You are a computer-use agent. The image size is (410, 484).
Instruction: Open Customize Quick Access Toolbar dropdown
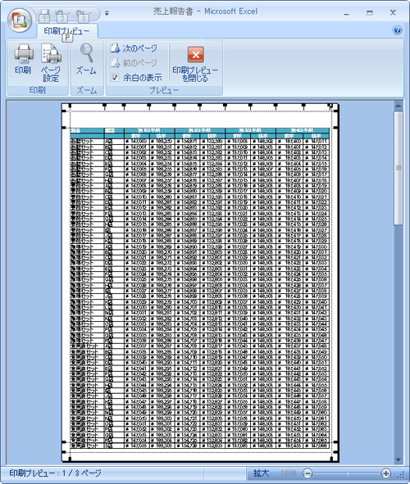click(x=107, y=13)
